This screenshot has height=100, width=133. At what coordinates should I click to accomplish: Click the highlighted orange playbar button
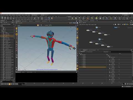9,84
